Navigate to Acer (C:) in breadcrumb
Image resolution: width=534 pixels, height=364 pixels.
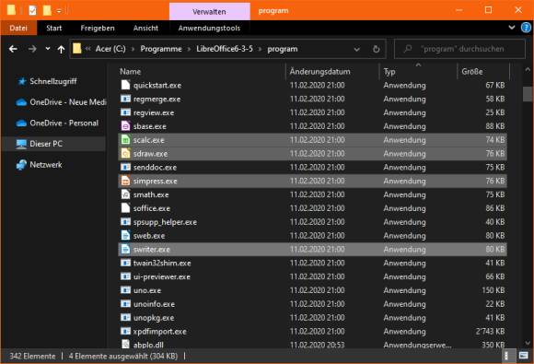click(110, 49)
